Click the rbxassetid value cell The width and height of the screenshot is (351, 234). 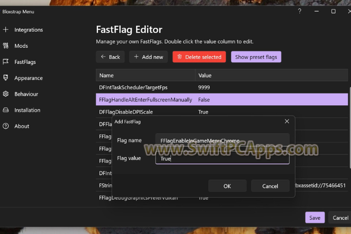tap(320, 185)
